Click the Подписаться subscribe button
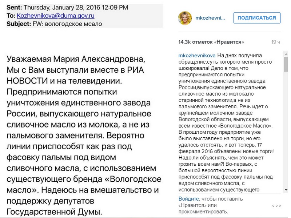Screen dimensions: 291x218 257,18
